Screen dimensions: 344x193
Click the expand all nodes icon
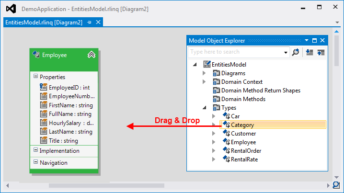click(310, 52)
